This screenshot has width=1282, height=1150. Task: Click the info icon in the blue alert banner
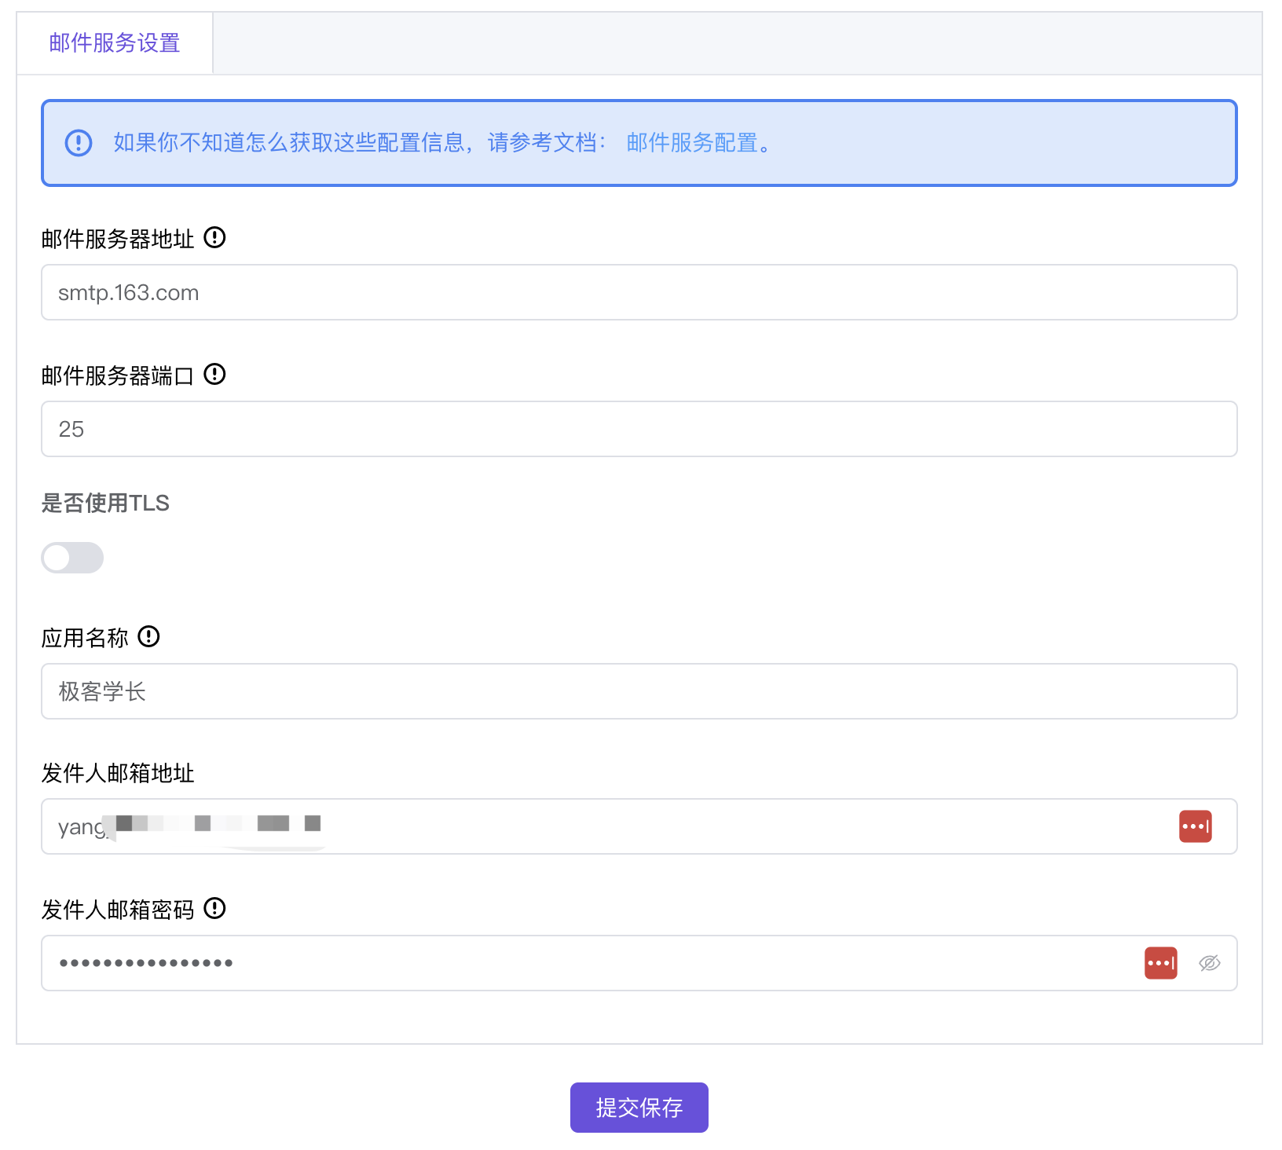tap(79, 143)
